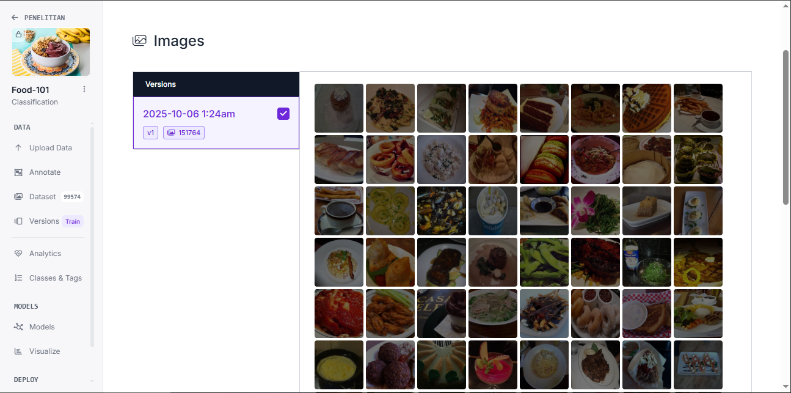Click the 151764 image count badge
Screen dimensions: 791x393
click(184, 133)
